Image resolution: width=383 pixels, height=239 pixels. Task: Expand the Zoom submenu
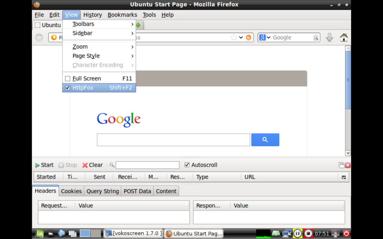tap(99, 47)
